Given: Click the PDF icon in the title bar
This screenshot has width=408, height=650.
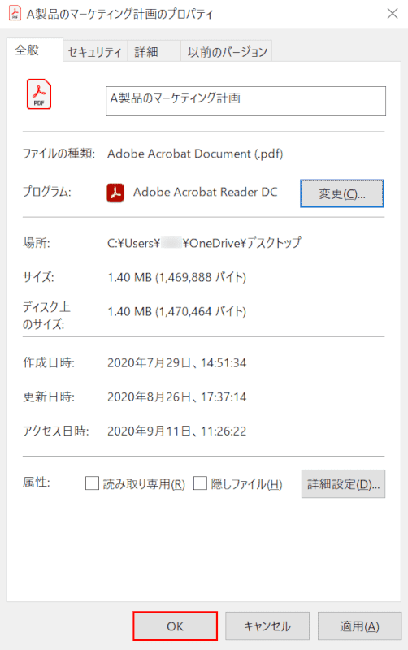Looking at the screenshot, I should click(x=15, y=13).
